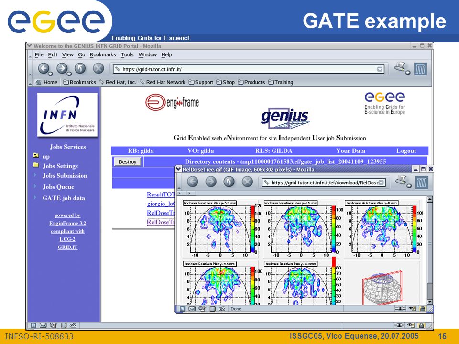Click Home on bookmarks toolbar

coord(46,82)
